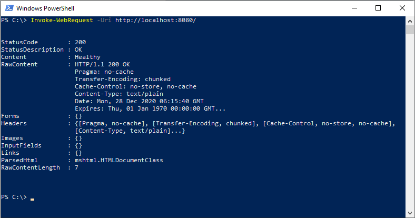Viewport: 415px width, 218px height.
Task: Click the Content value Healthy
Action: pos(87,57)
